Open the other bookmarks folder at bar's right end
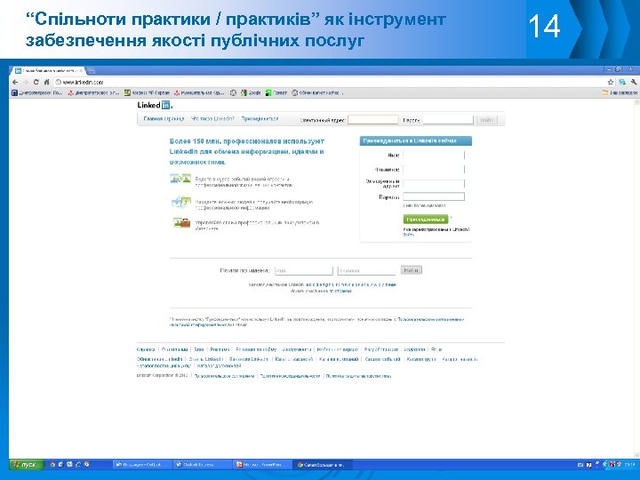This screenshot has height=480, width=640. [x=620, y=93]
